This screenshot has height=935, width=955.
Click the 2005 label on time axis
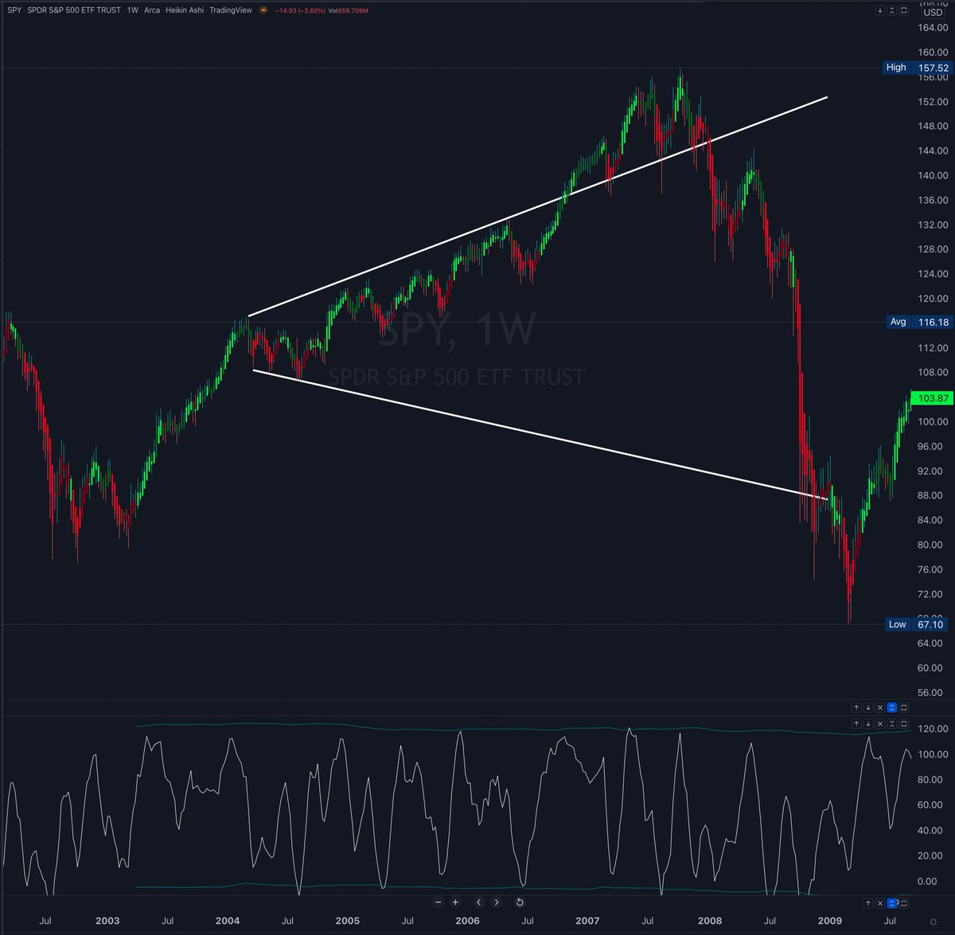pyautogui.click(x=347, y=921)
